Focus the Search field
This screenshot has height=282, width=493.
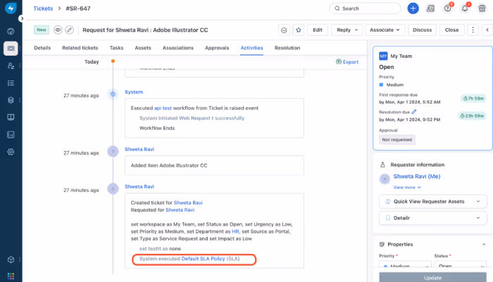366,8
